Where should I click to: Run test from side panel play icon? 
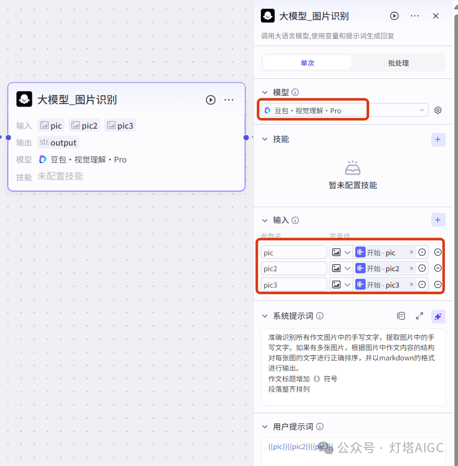click(394, 16)
